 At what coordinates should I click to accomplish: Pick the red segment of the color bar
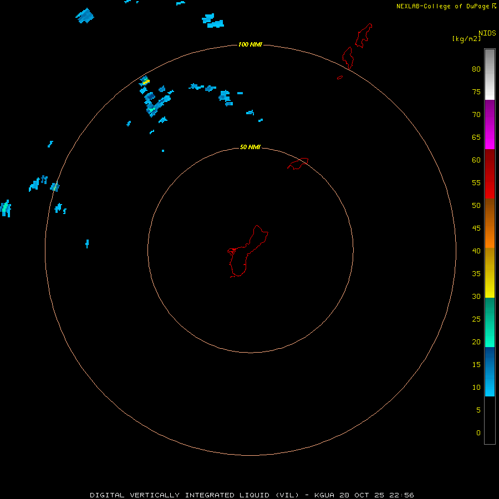pyautogui.click(x=490, y=174)
